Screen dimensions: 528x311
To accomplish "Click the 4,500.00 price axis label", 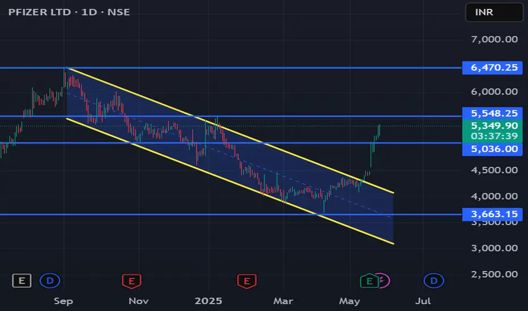I will (x=494, y=170).
